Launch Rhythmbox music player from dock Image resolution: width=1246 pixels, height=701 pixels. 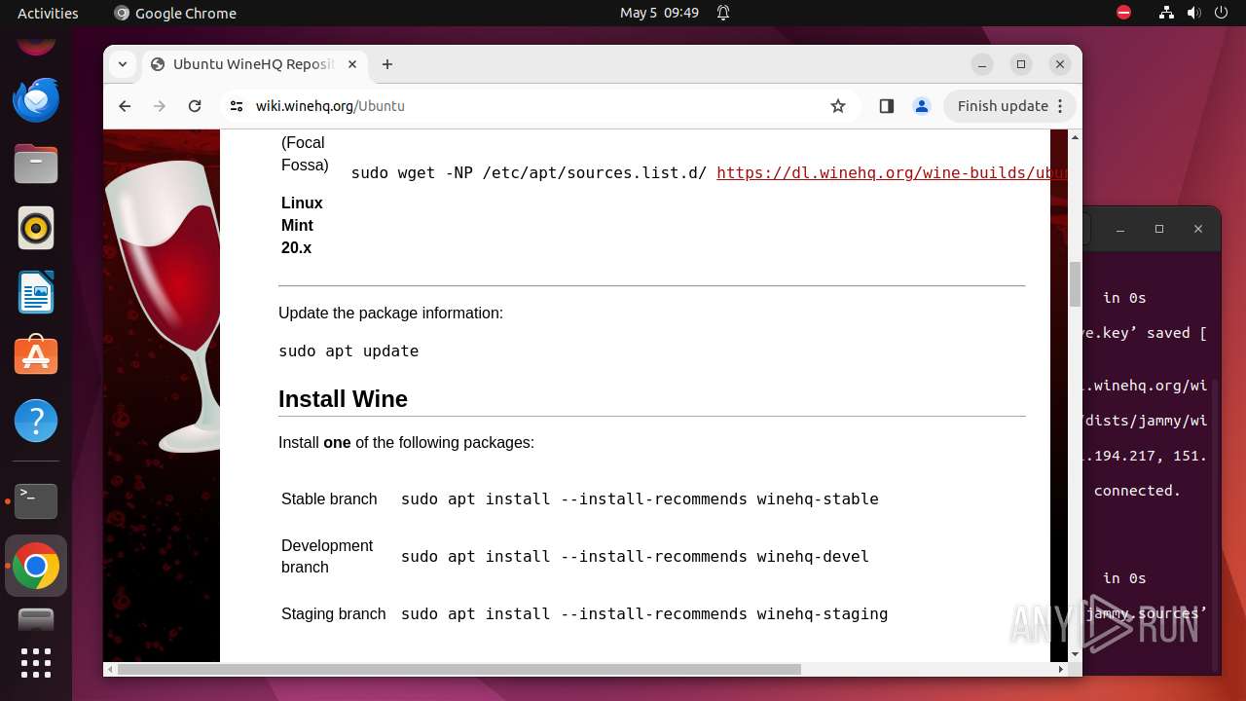click(36, 229)
